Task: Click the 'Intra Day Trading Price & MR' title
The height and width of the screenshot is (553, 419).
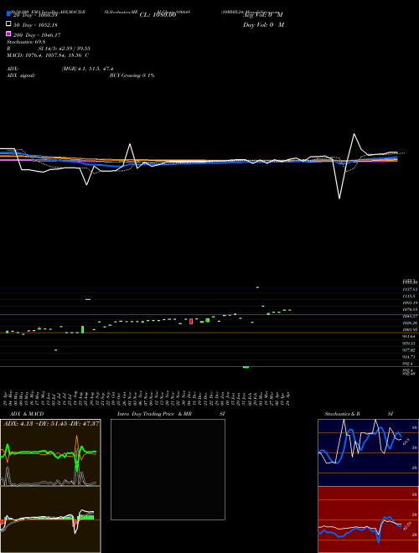Action: (x=154, y=414)
